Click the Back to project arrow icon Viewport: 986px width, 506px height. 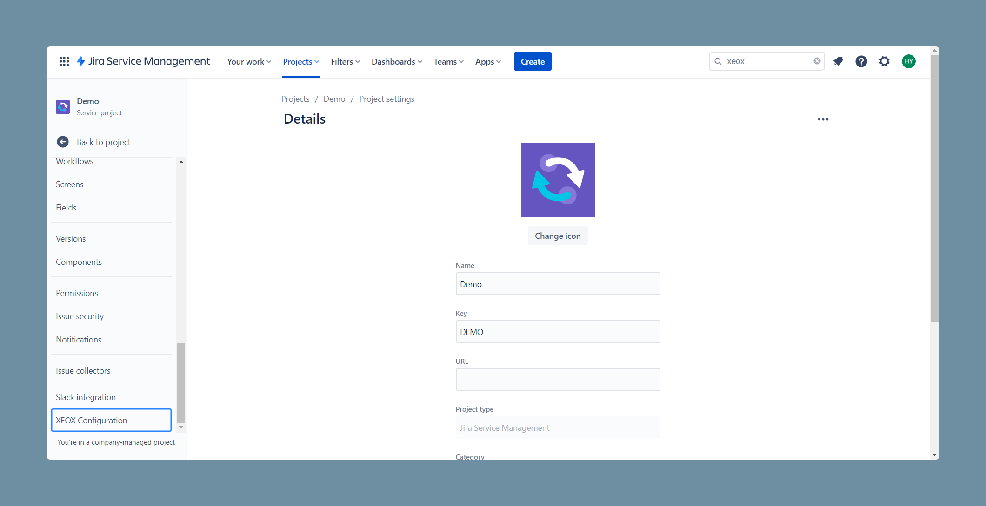(x=63, y=142)
